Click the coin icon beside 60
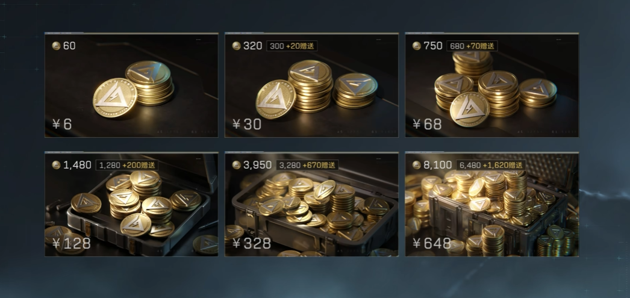Viewport: 630px width, 298px height. pyautogui.click(x=56, y=46)
